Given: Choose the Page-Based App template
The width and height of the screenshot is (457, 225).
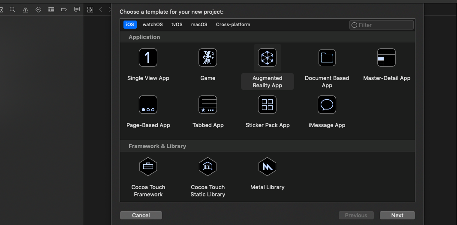Looking at the screenshot, I should [148, 105].
